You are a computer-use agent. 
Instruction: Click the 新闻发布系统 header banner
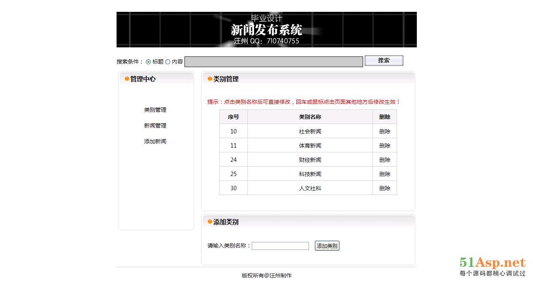tap(266, 30)
